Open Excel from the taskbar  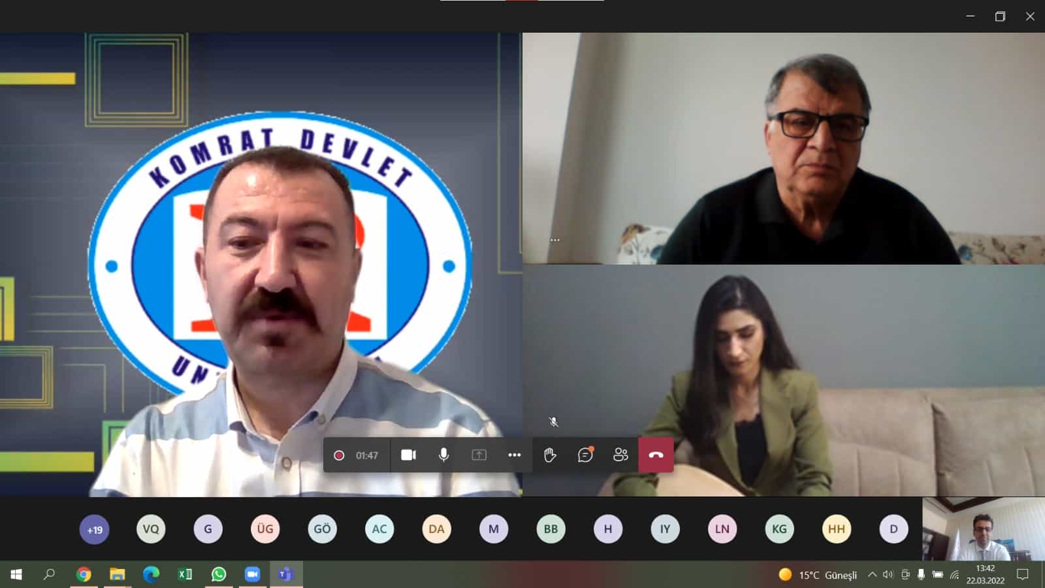coord(185,574)
